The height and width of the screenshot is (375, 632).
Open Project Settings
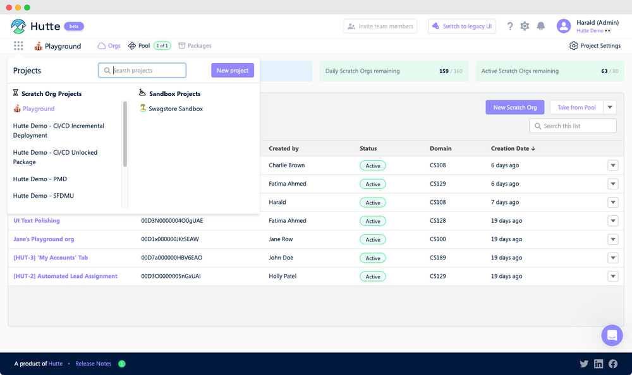pos(595,45)
